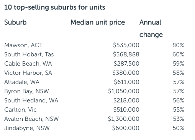Select the South Hedland, WA entry
The image size is (195, 140).
31,100
